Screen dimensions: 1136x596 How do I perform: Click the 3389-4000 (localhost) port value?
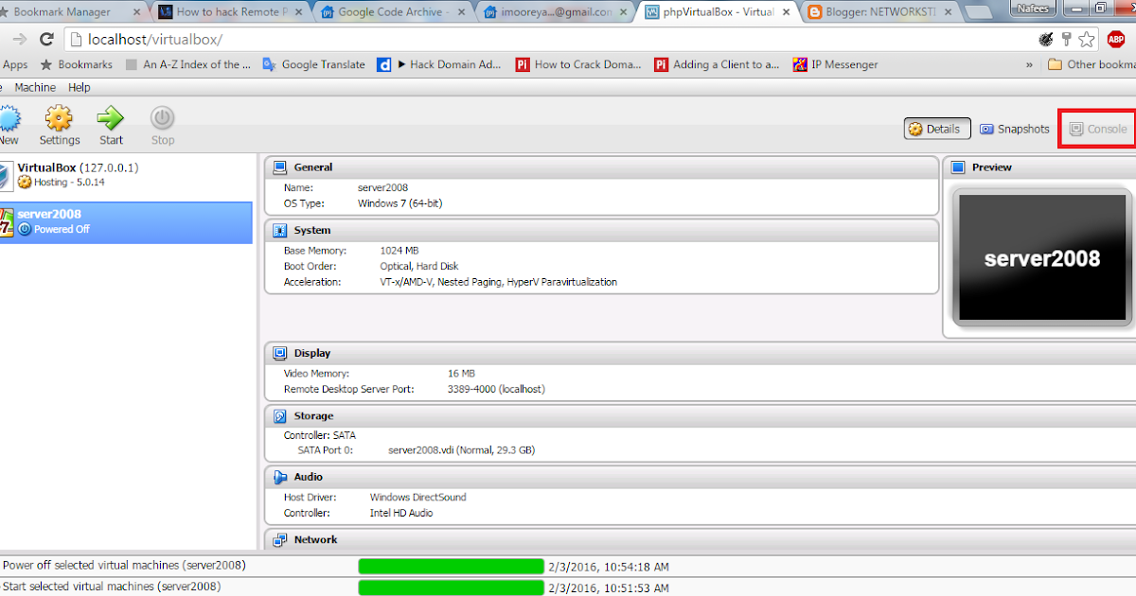[x=496, y=389]
